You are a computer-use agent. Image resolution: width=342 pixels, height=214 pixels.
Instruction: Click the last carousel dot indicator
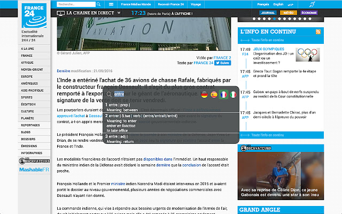pos(310,19)
